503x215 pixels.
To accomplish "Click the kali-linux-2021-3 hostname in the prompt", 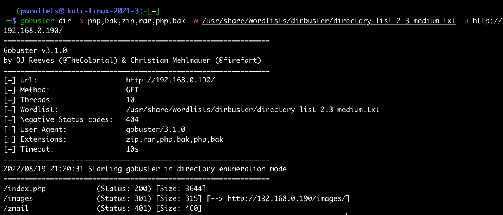I will tap(104, 11).
